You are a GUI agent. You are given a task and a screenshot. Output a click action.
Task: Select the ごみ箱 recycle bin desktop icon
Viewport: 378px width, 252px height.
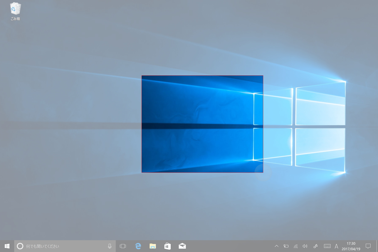coord(15,12)
